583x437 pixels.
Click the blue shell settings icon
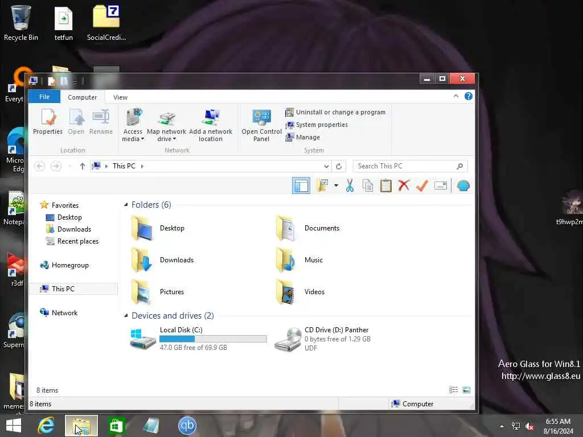[463, 185]
